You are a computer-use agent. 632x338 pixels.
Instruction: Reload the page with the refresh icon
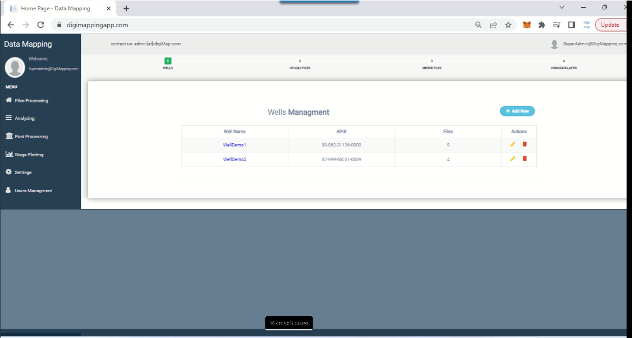click(x=40, y=25)
